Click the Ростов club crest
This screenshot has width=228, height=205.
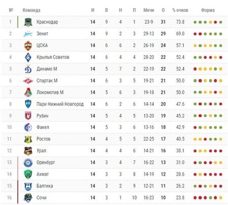coord(28,139)
